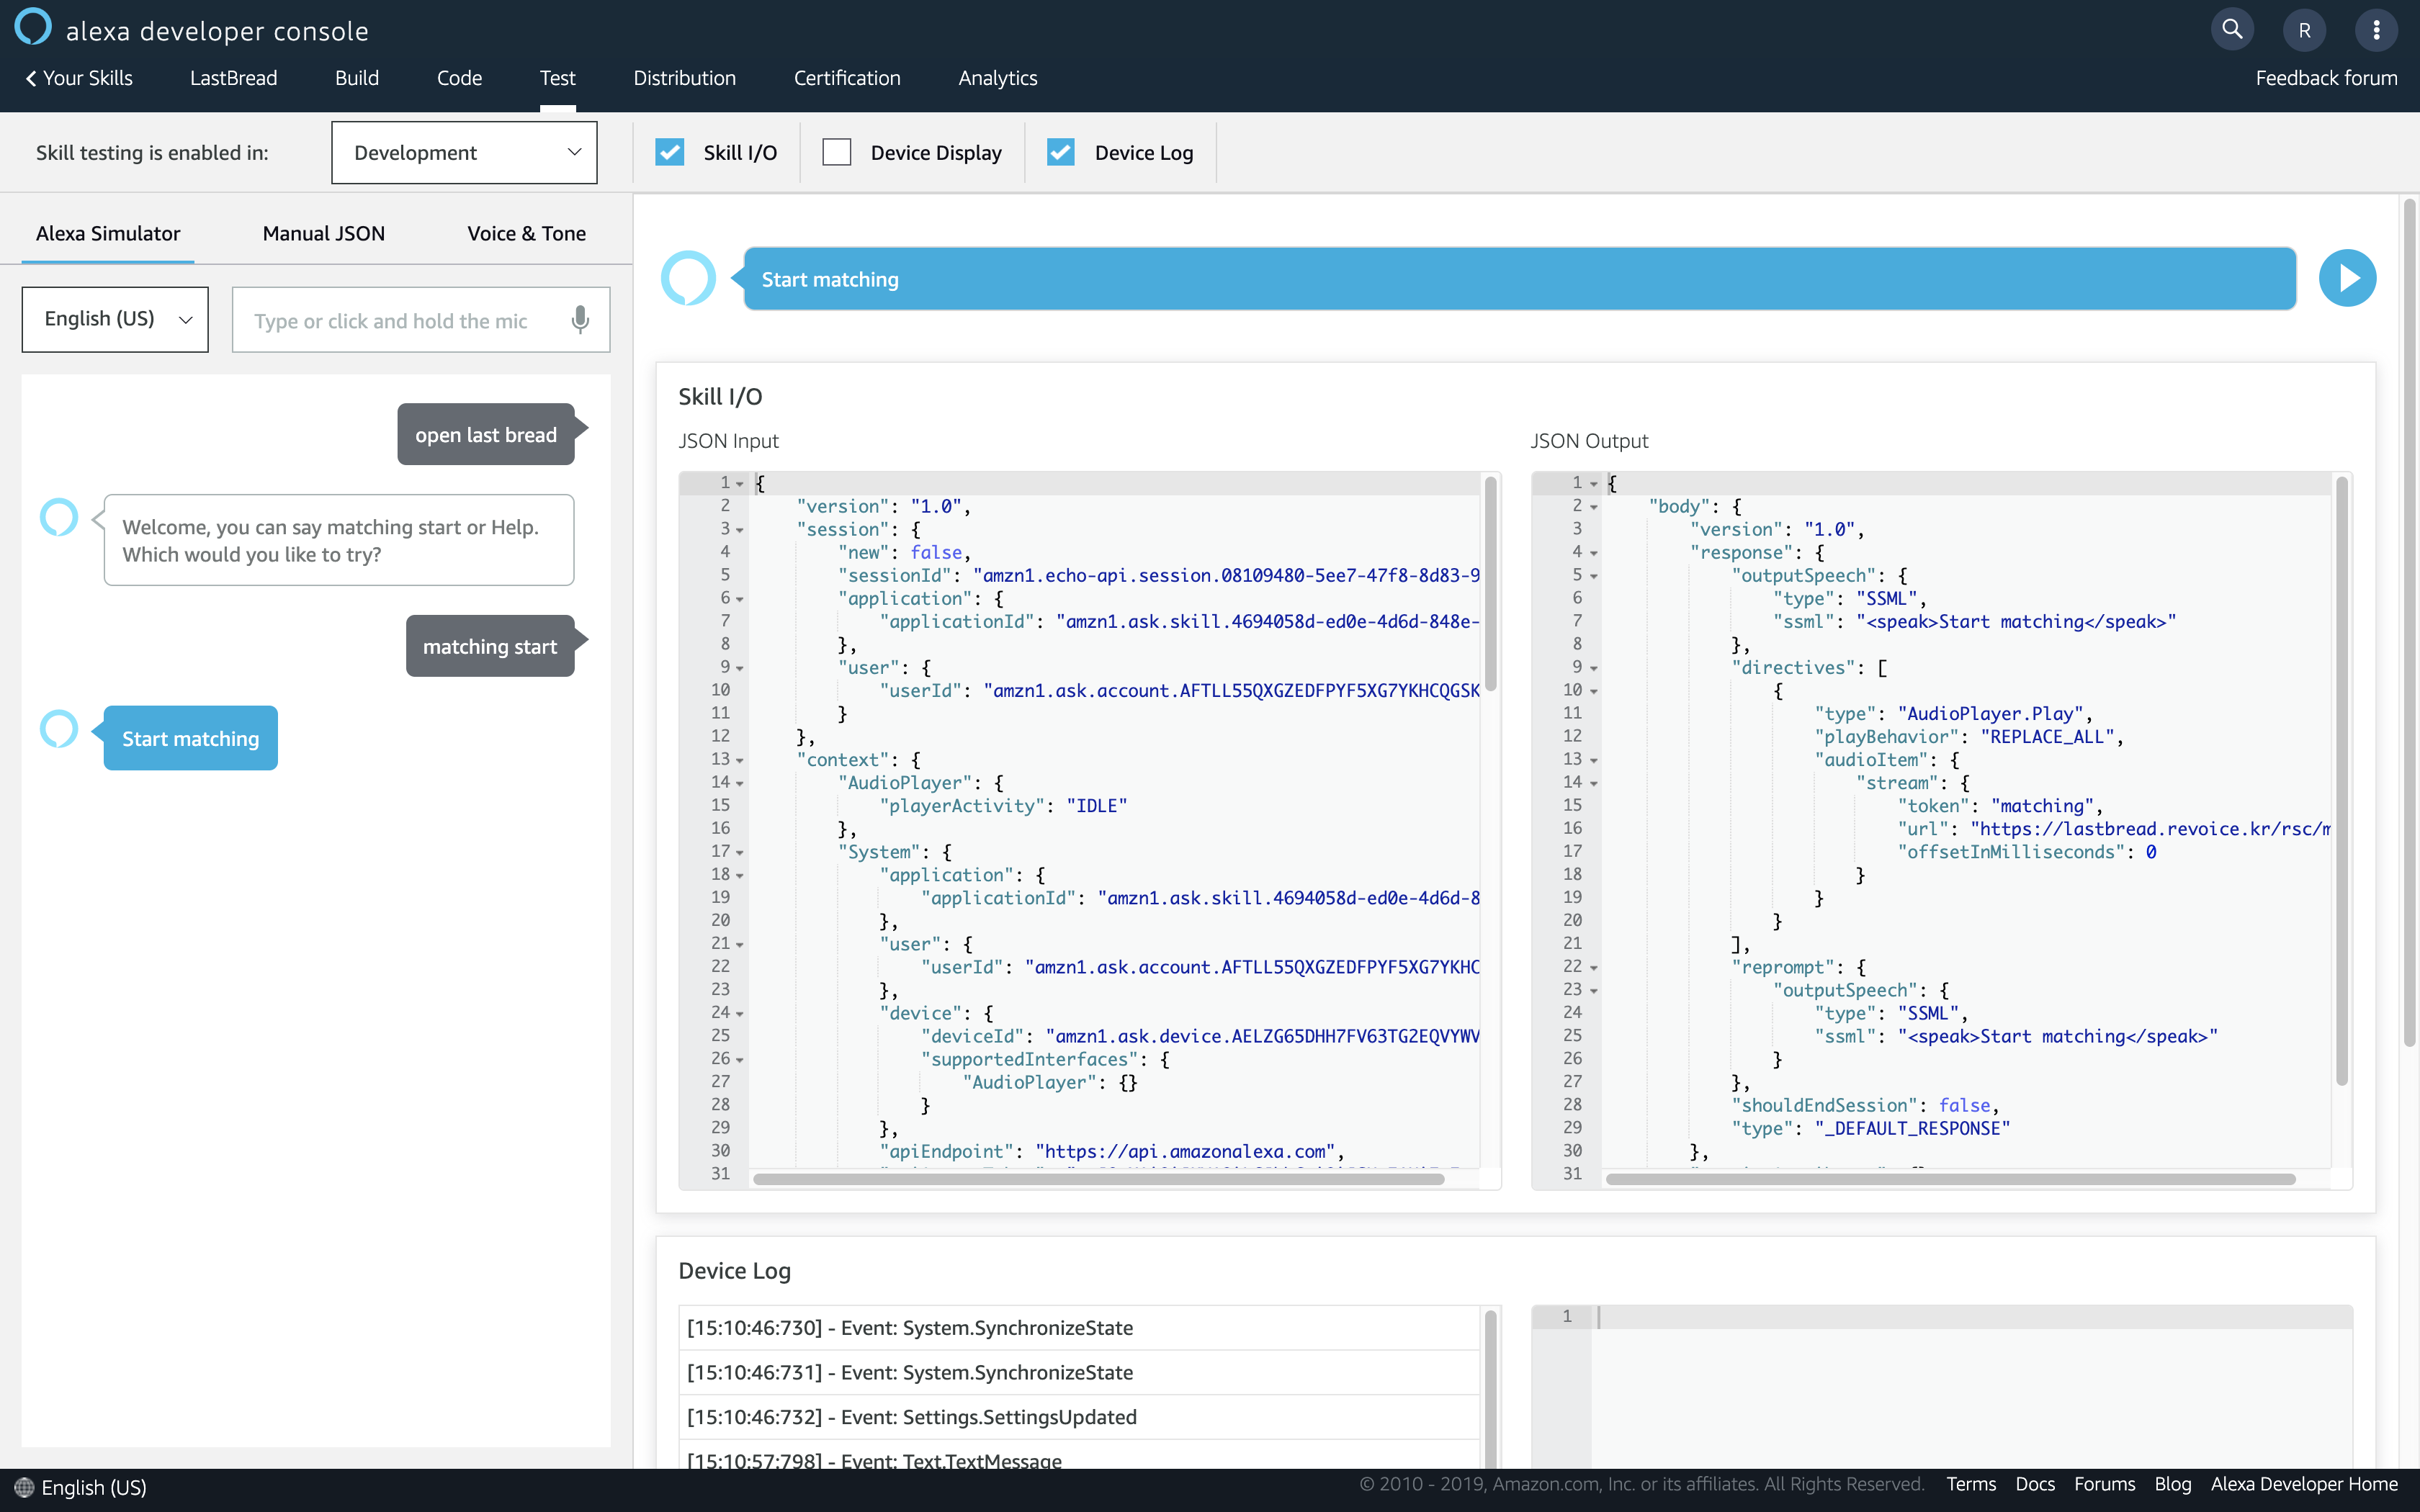2420x1512 pixels.
Task: Click the utterance text input field
Action: (x=421, y=320)
